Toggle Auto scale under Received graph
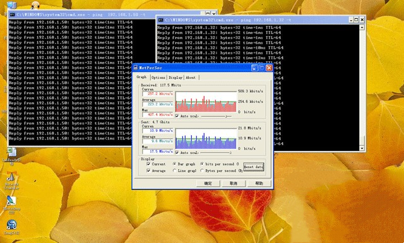Viewport: 404px width, 243px height. pos(177,116)
